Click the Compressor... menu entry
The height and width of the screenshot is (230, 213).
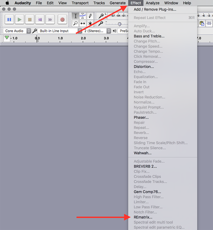[x=162, y=61]
